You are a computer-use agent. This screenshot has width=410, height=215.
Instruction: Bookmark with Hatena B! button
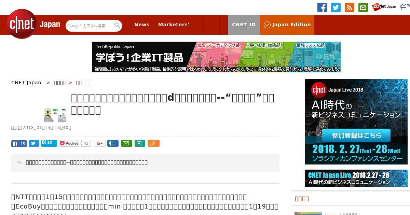coord(49,143)
